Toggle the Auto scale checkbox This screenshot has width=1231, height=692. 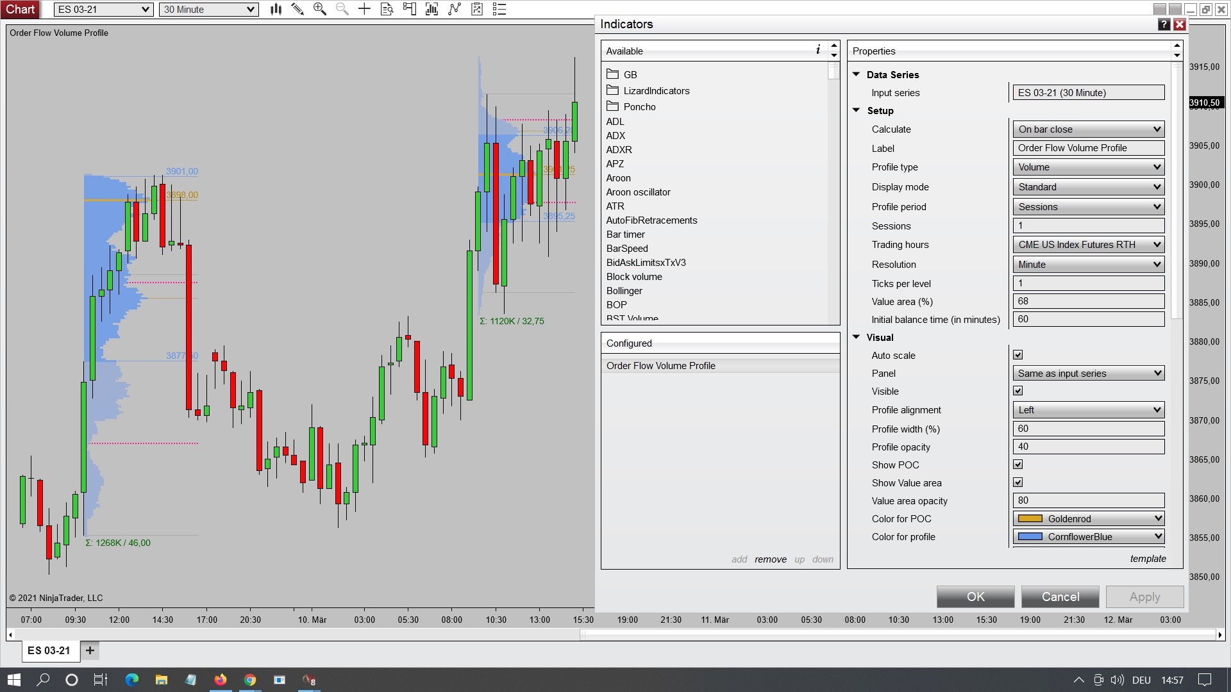(1017, 355)
